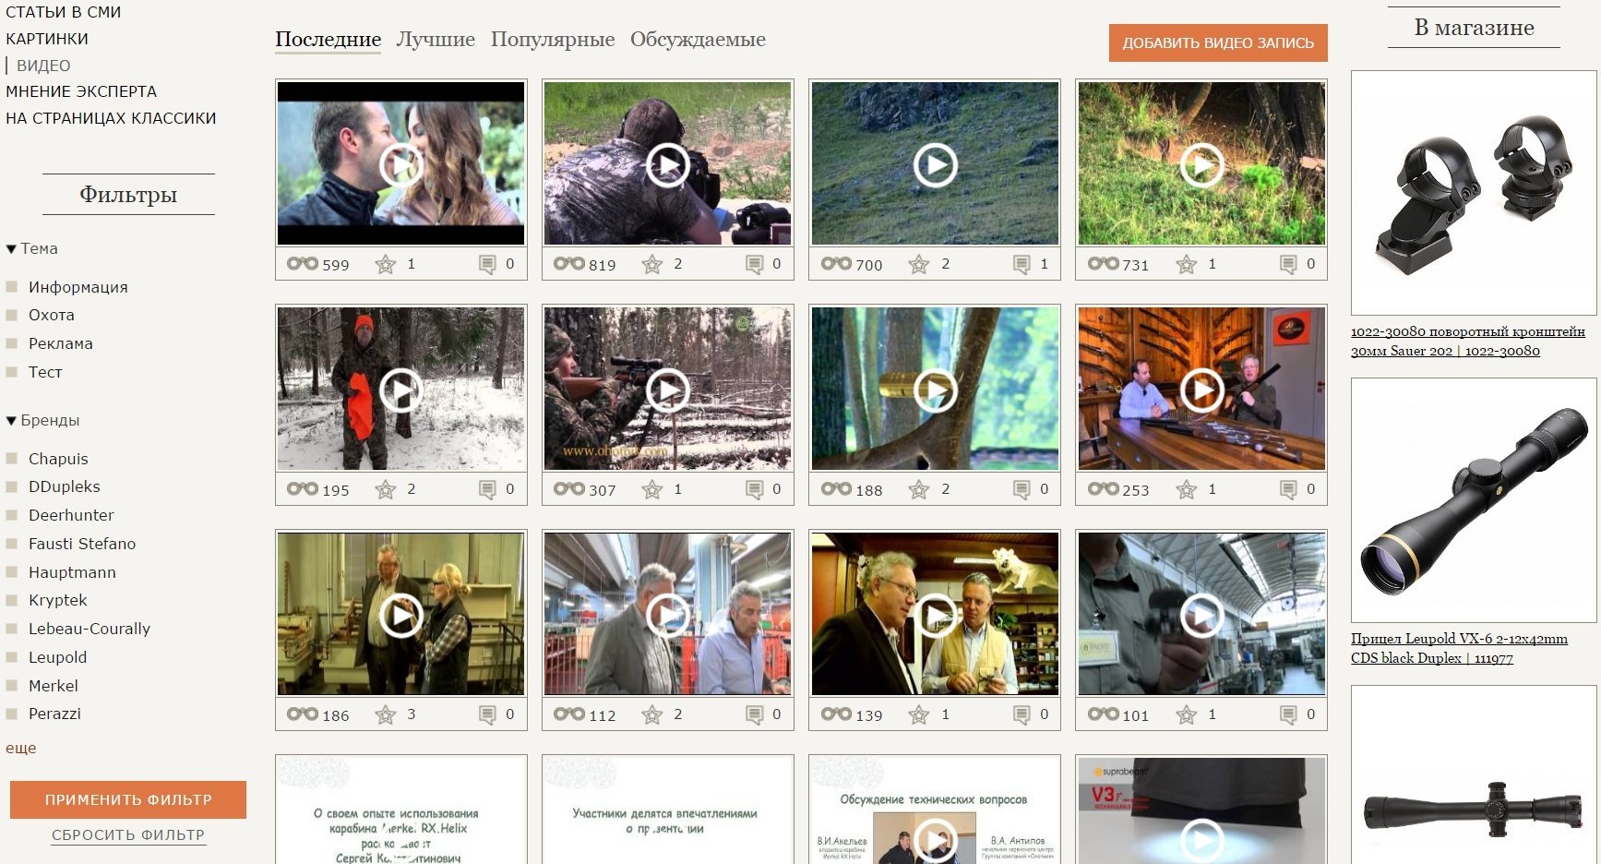Screen dimensions: 1601x864
Task: Click star icon on the 599-views video
Action: click(386, 265)
